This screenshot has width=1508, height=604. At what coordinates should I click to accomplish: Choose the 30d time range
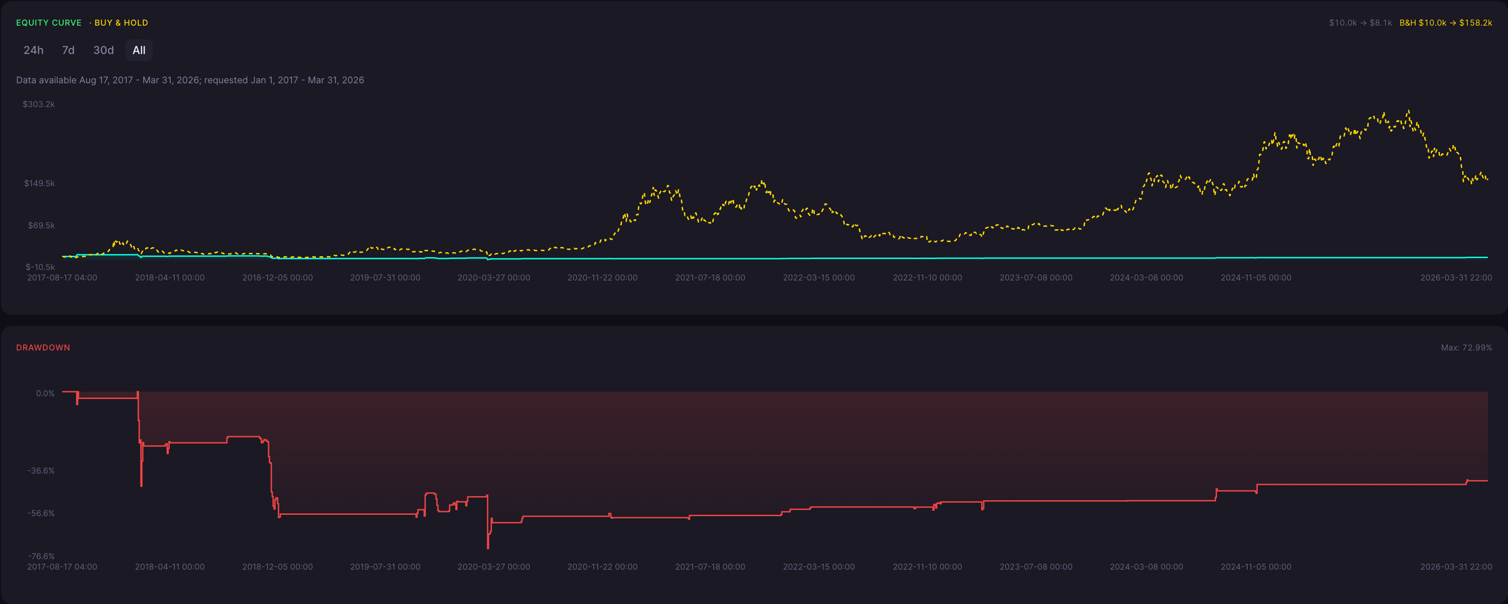[x=103, y=50]
